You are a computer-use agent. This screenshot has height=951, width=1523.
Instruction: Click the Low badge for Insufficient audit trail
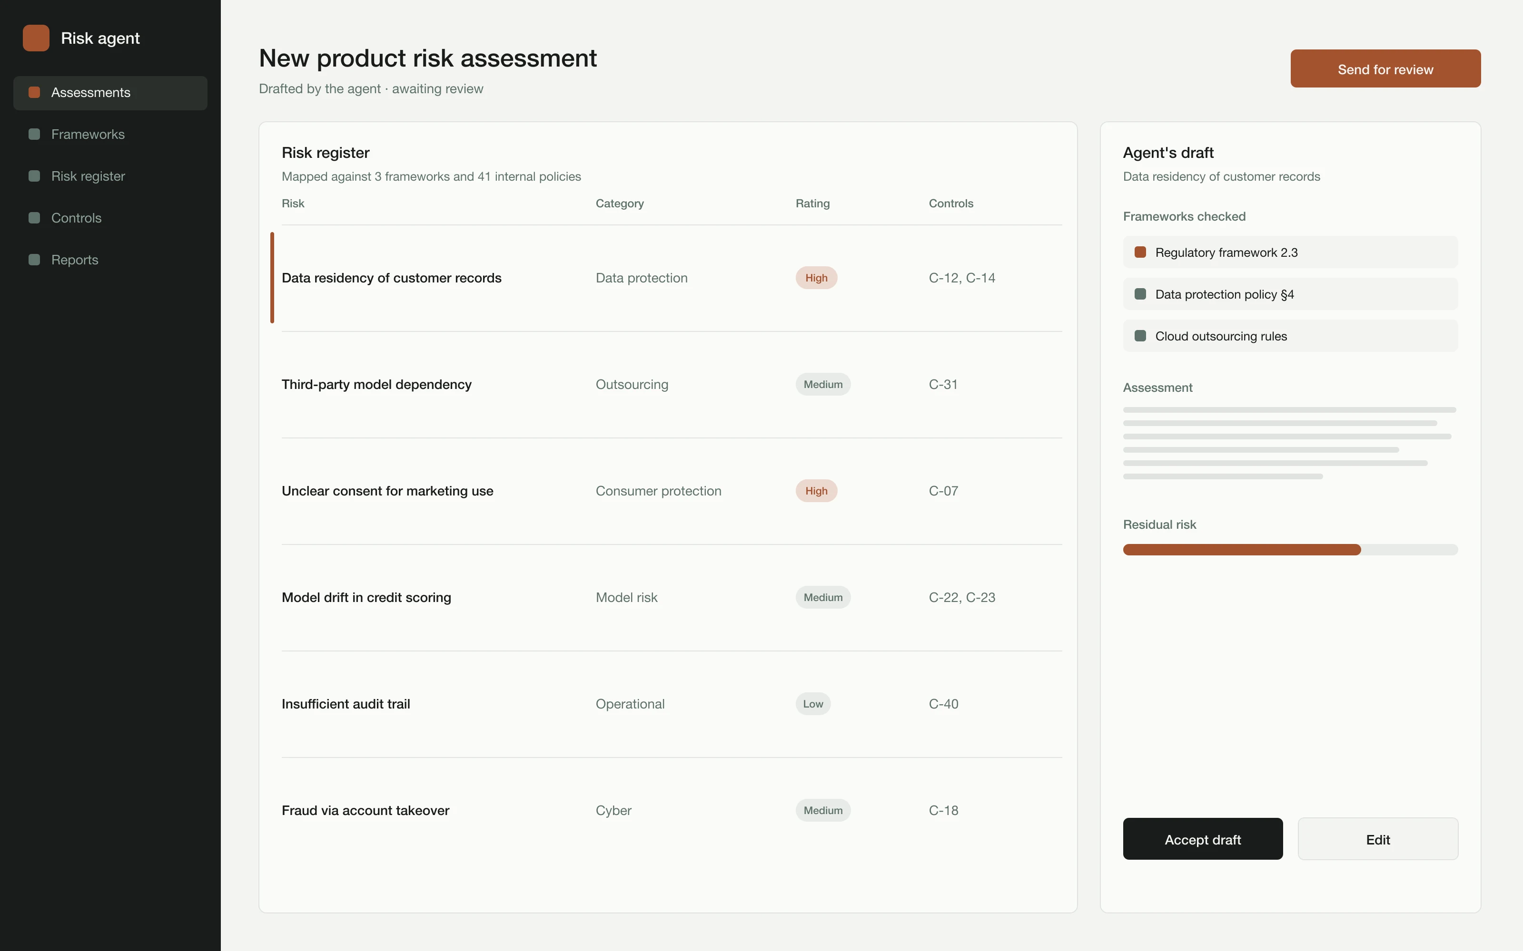[812, 704]
